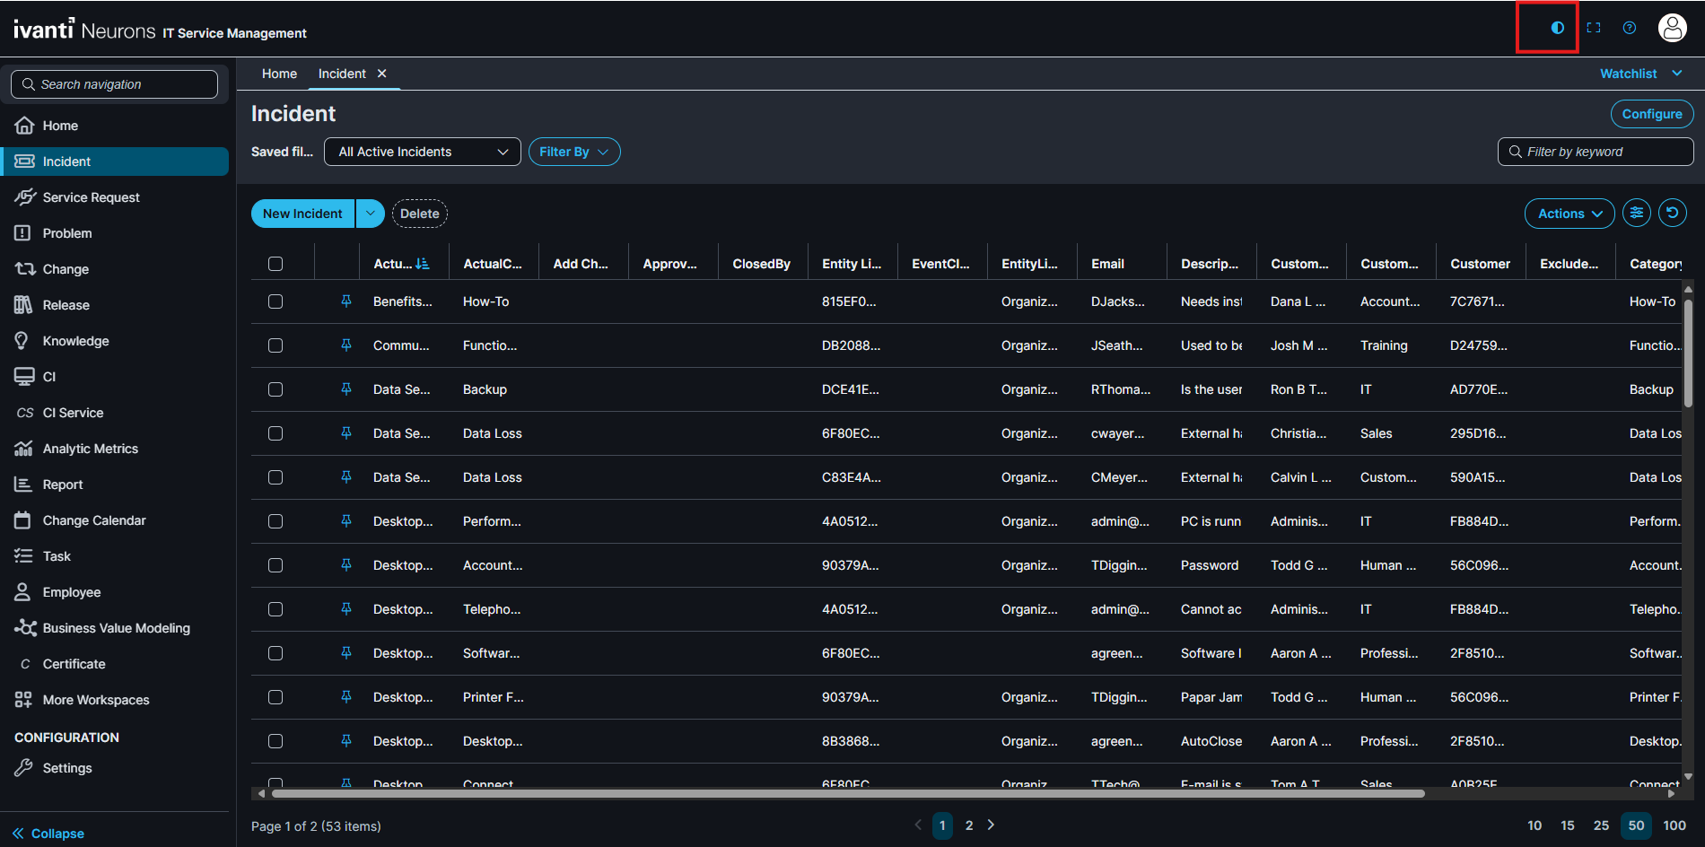The width and height of the screenshot is (1705, 847).
Task: Open Service Request in the sidebar
Action: tap(91, 197)
